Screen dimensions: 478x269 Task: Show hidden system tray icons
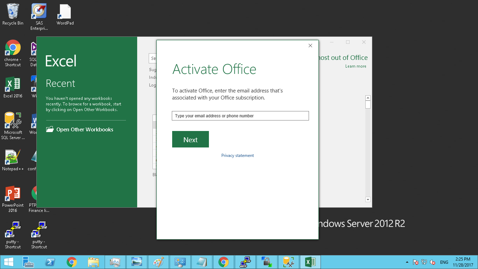(407, 262)
